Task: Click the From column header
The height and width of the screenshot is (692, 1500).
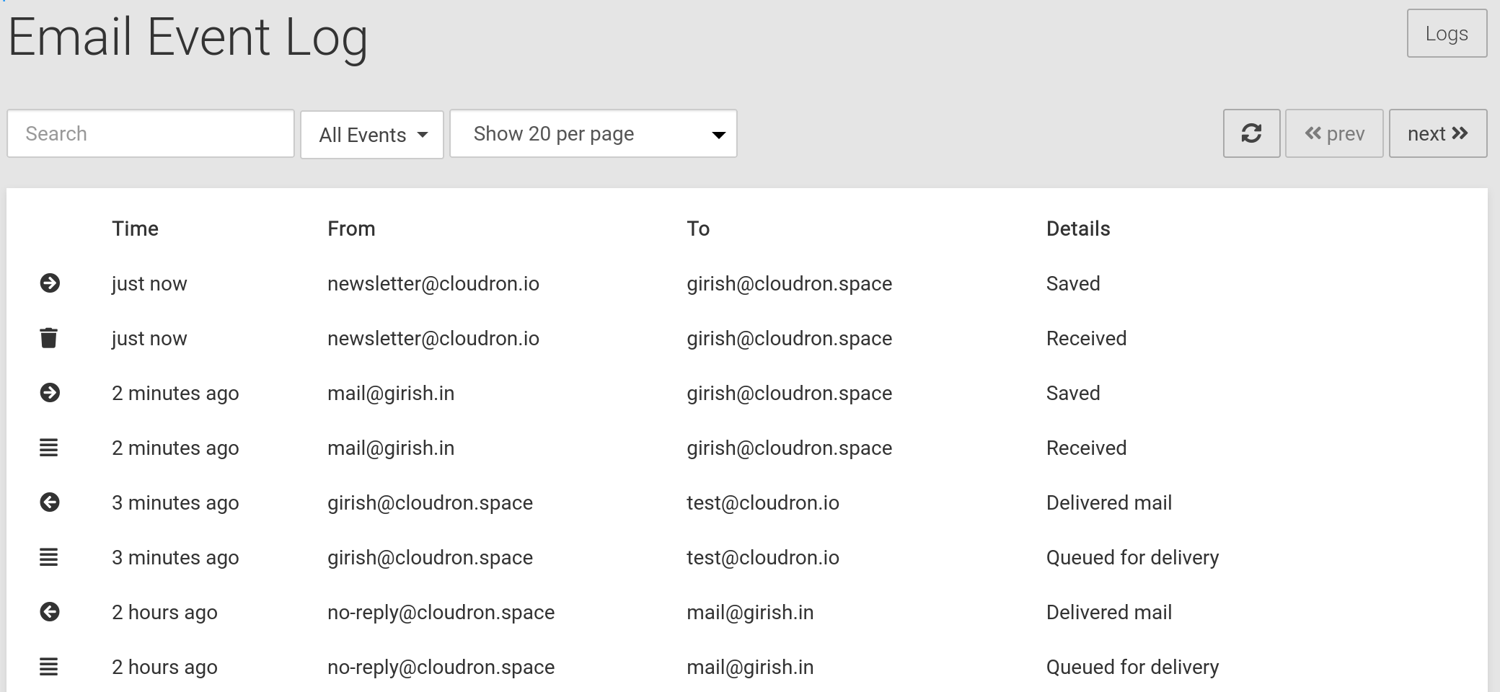Action: 351,229
